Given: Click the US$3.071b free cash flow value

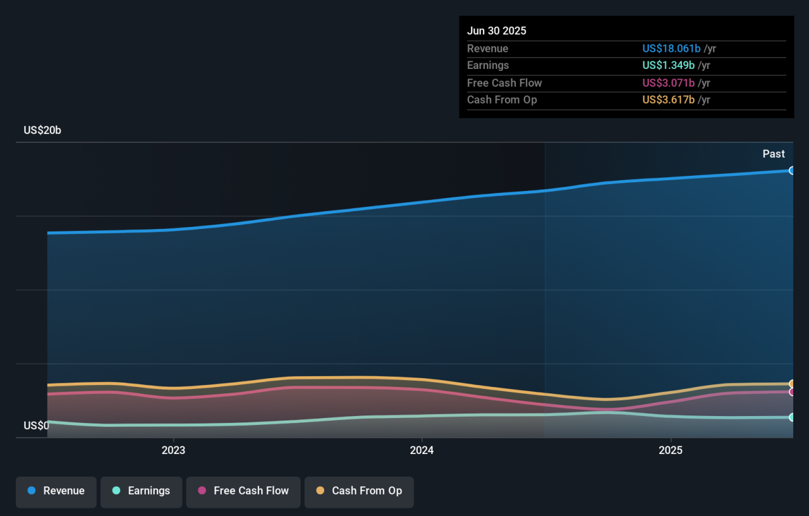Looking at the screenshot, I should [668, 83].
